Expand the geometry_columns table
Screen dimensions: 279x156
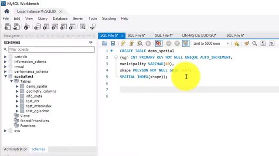coord(17,91)
